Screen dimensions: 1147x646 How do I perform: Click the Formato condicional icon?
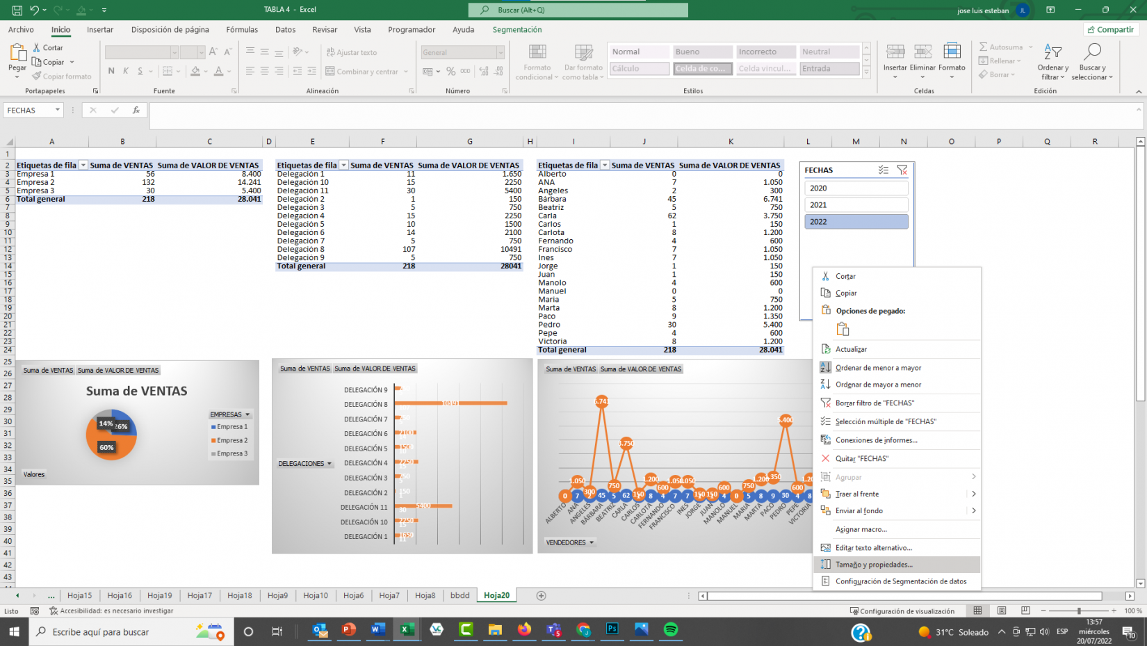point(537,53)
